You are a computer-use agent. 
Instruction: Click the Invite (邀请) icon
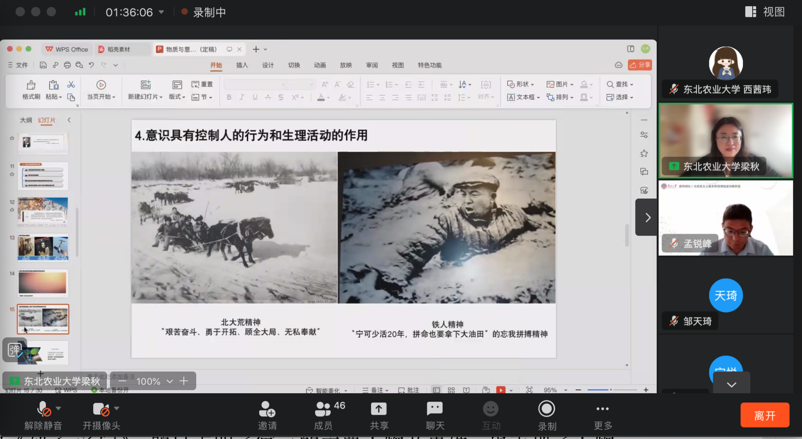(x=267, y=409)
